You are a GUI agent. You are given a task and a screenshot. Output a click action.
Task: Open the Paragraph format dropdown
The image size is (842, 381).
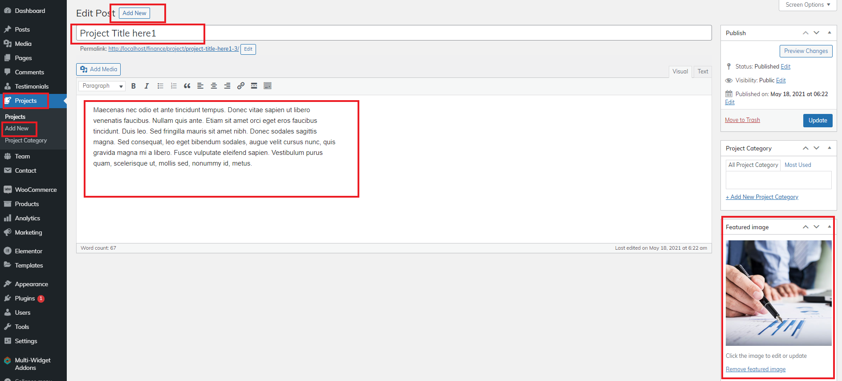tap(102, 86)
